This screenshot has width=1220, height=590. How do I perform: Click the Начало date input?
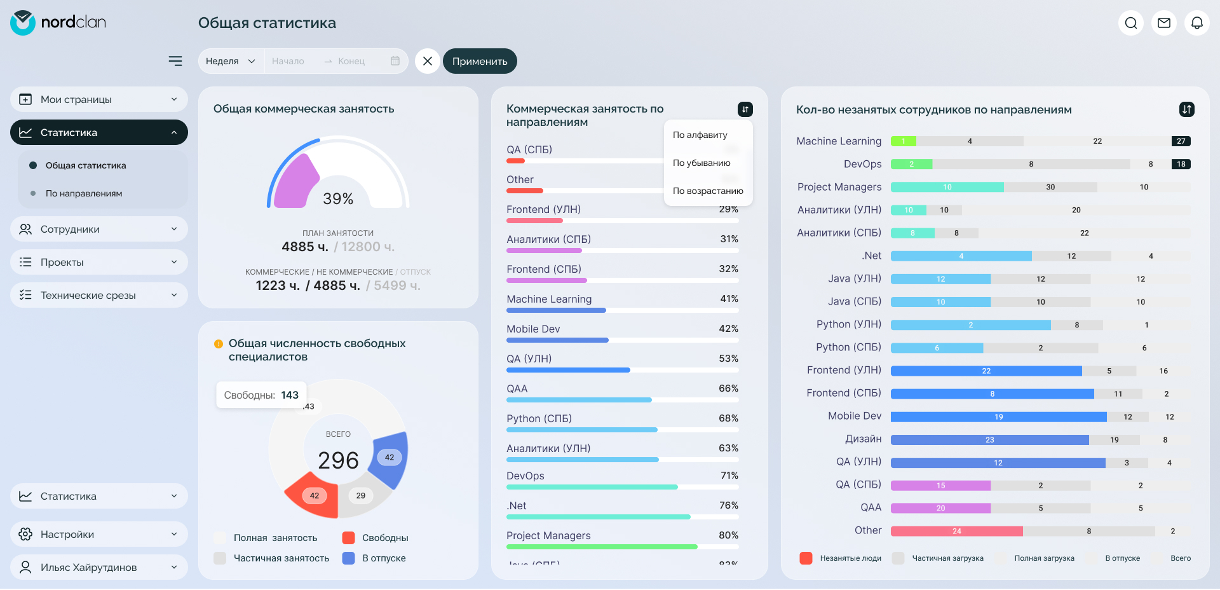(288, 61)
